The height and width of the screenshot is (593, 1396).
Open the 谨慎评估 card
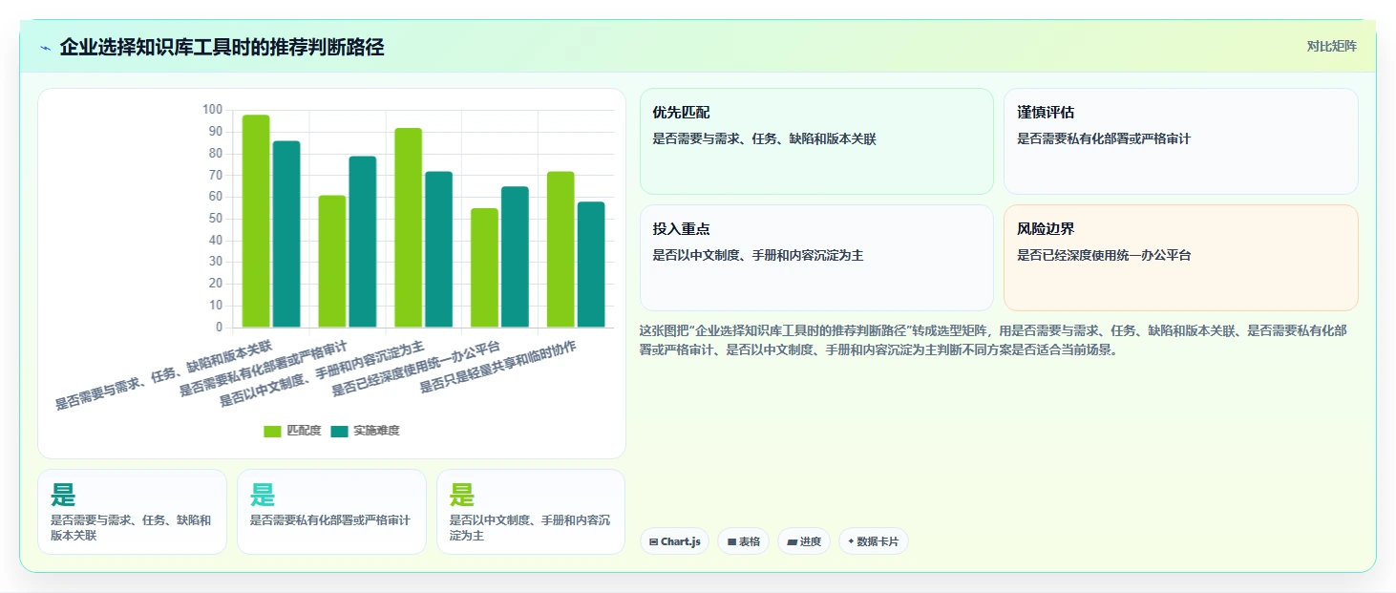[1180, 141]
